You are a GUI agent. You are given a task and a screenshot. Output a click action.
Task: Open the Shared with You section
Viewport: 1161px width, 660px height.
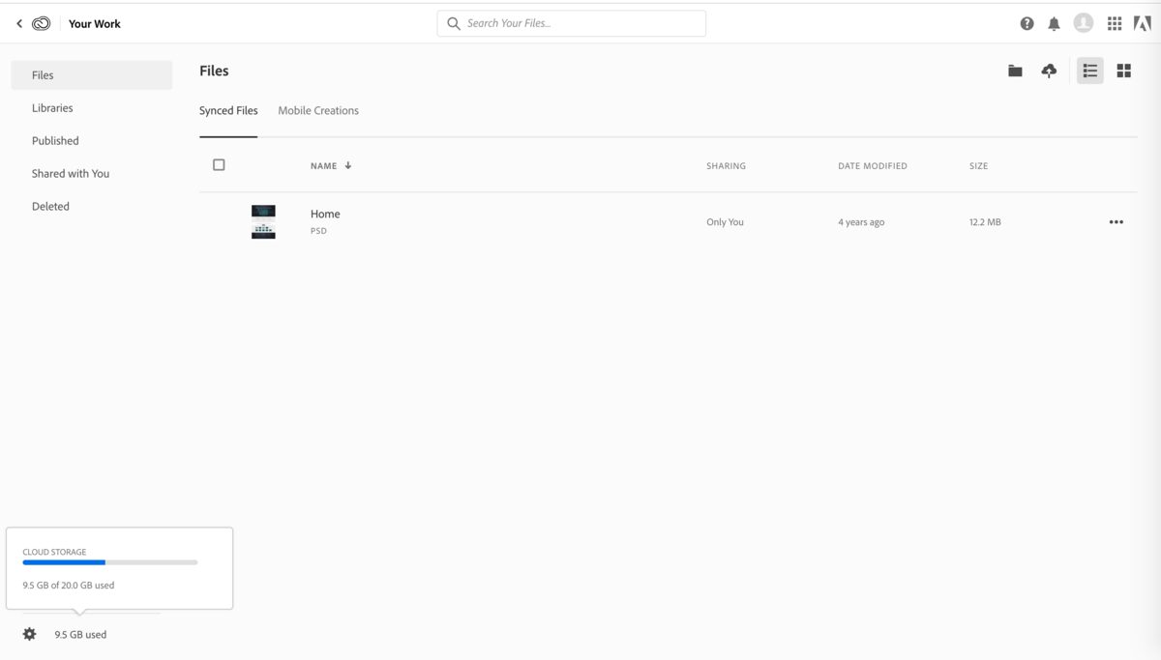coord(71,174)
